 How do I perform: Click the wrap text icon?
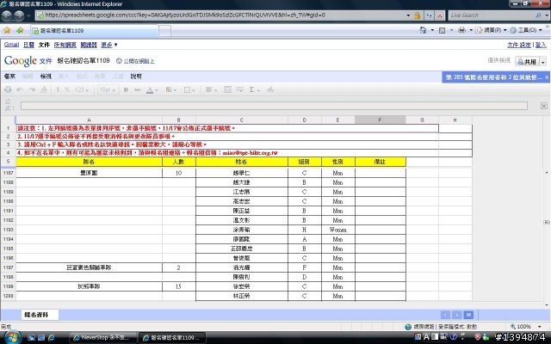click(x=240, y=89)
